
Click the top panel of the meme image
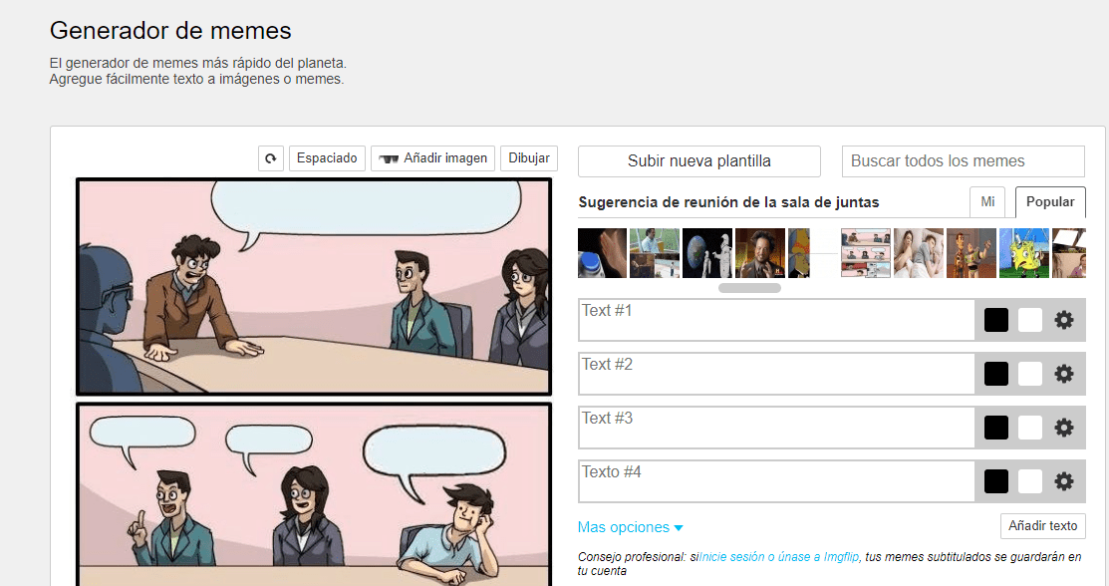[x=313, y=287]
